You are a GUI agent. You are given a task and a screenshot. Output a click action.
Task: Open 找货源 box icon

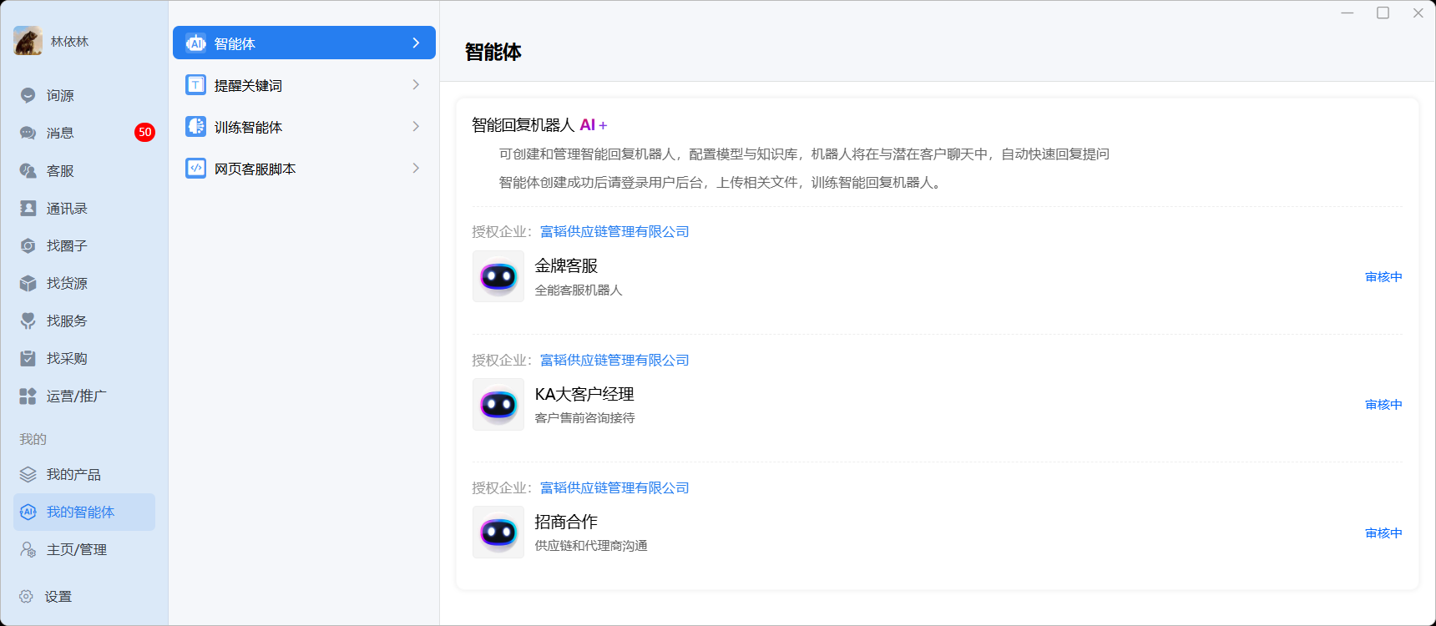tap(28, 283)
